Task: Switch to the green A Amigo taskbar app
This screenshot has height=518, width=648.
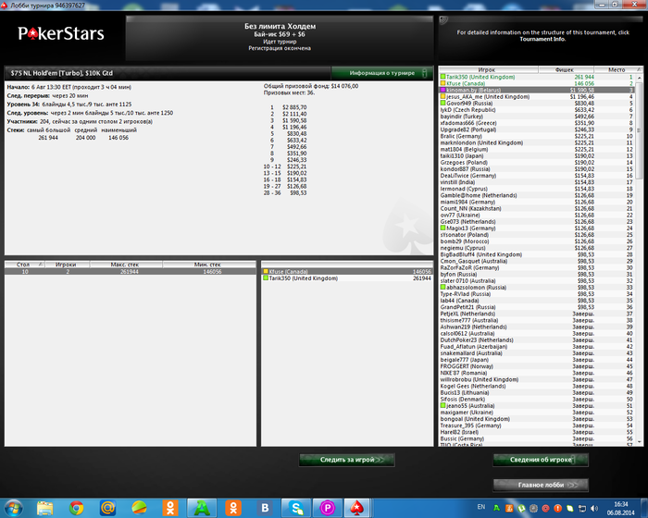Action: tap(202, 508)
